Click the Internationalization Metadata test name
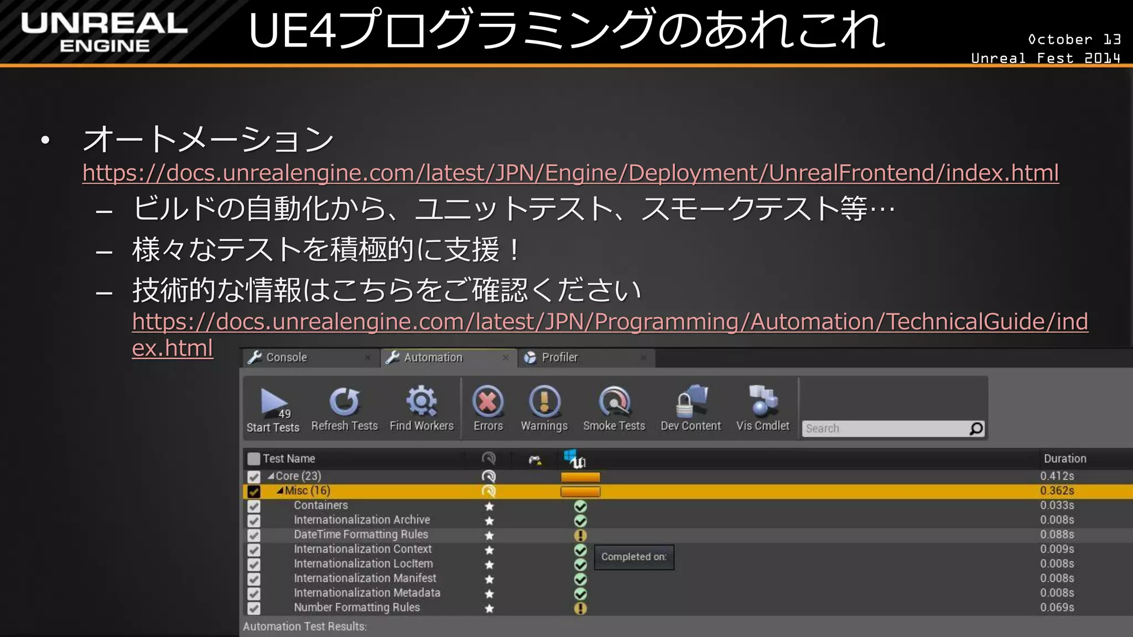 [x=367, y=593]
